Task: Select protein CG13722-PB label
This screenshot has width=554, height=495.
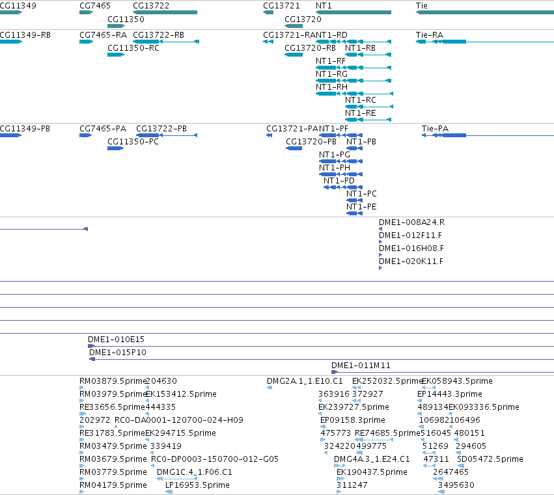Action: 161,129
